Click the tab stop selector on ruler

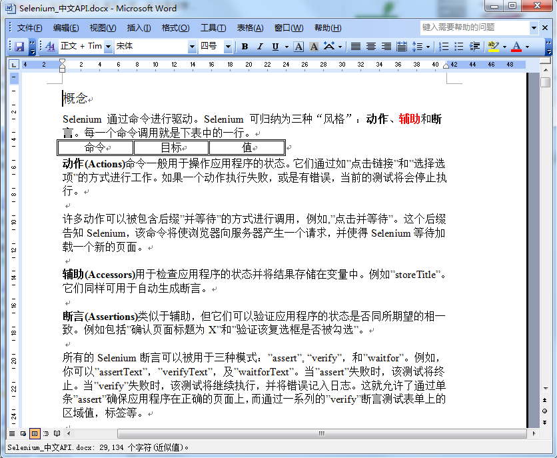[13, 65]
